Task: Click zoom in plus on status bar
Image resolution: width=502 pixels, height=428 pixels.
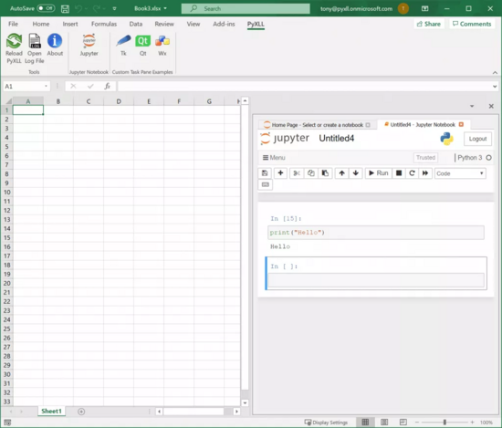Action: (x=472, y=423)
